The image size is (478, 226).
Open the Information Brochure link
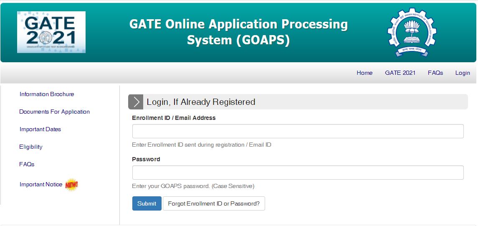[x=47, y=94]
